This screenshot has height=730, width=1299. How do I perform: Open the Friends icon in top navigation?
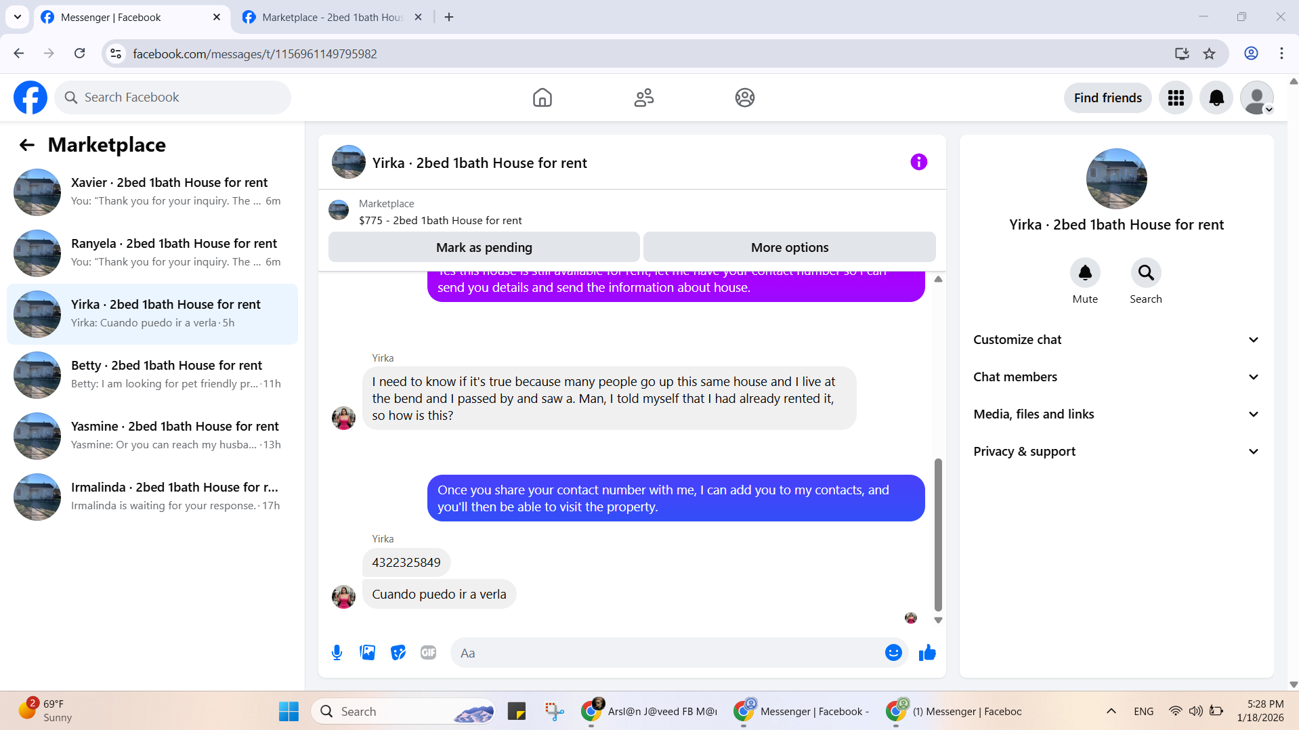click(x=643, y=98)
